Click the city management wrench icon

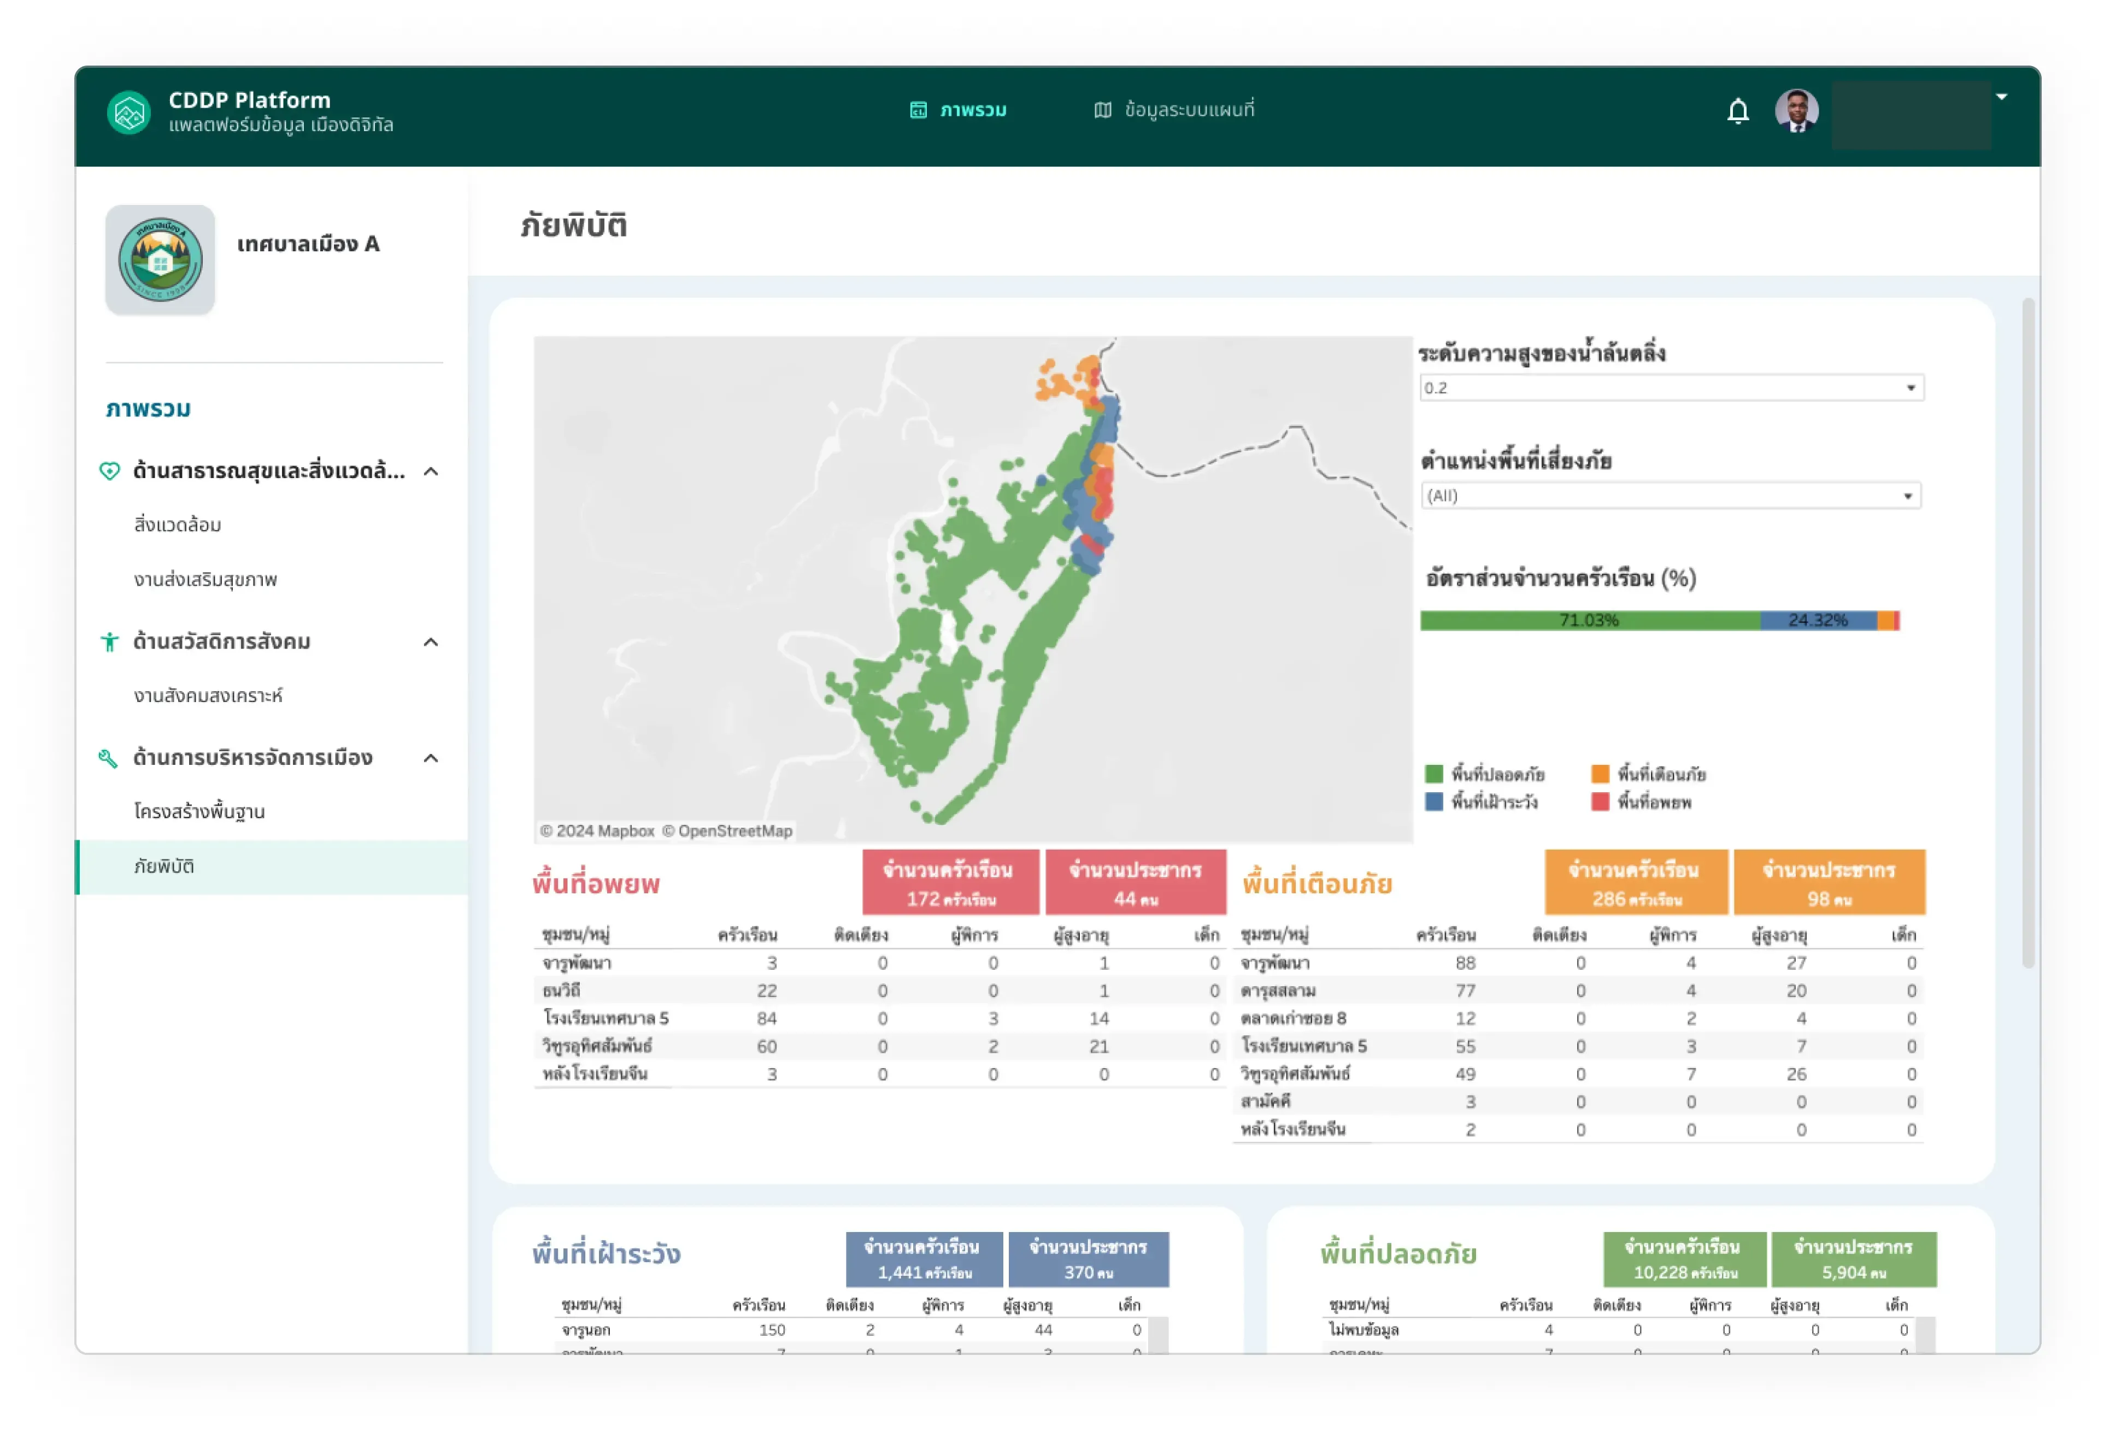108,757
